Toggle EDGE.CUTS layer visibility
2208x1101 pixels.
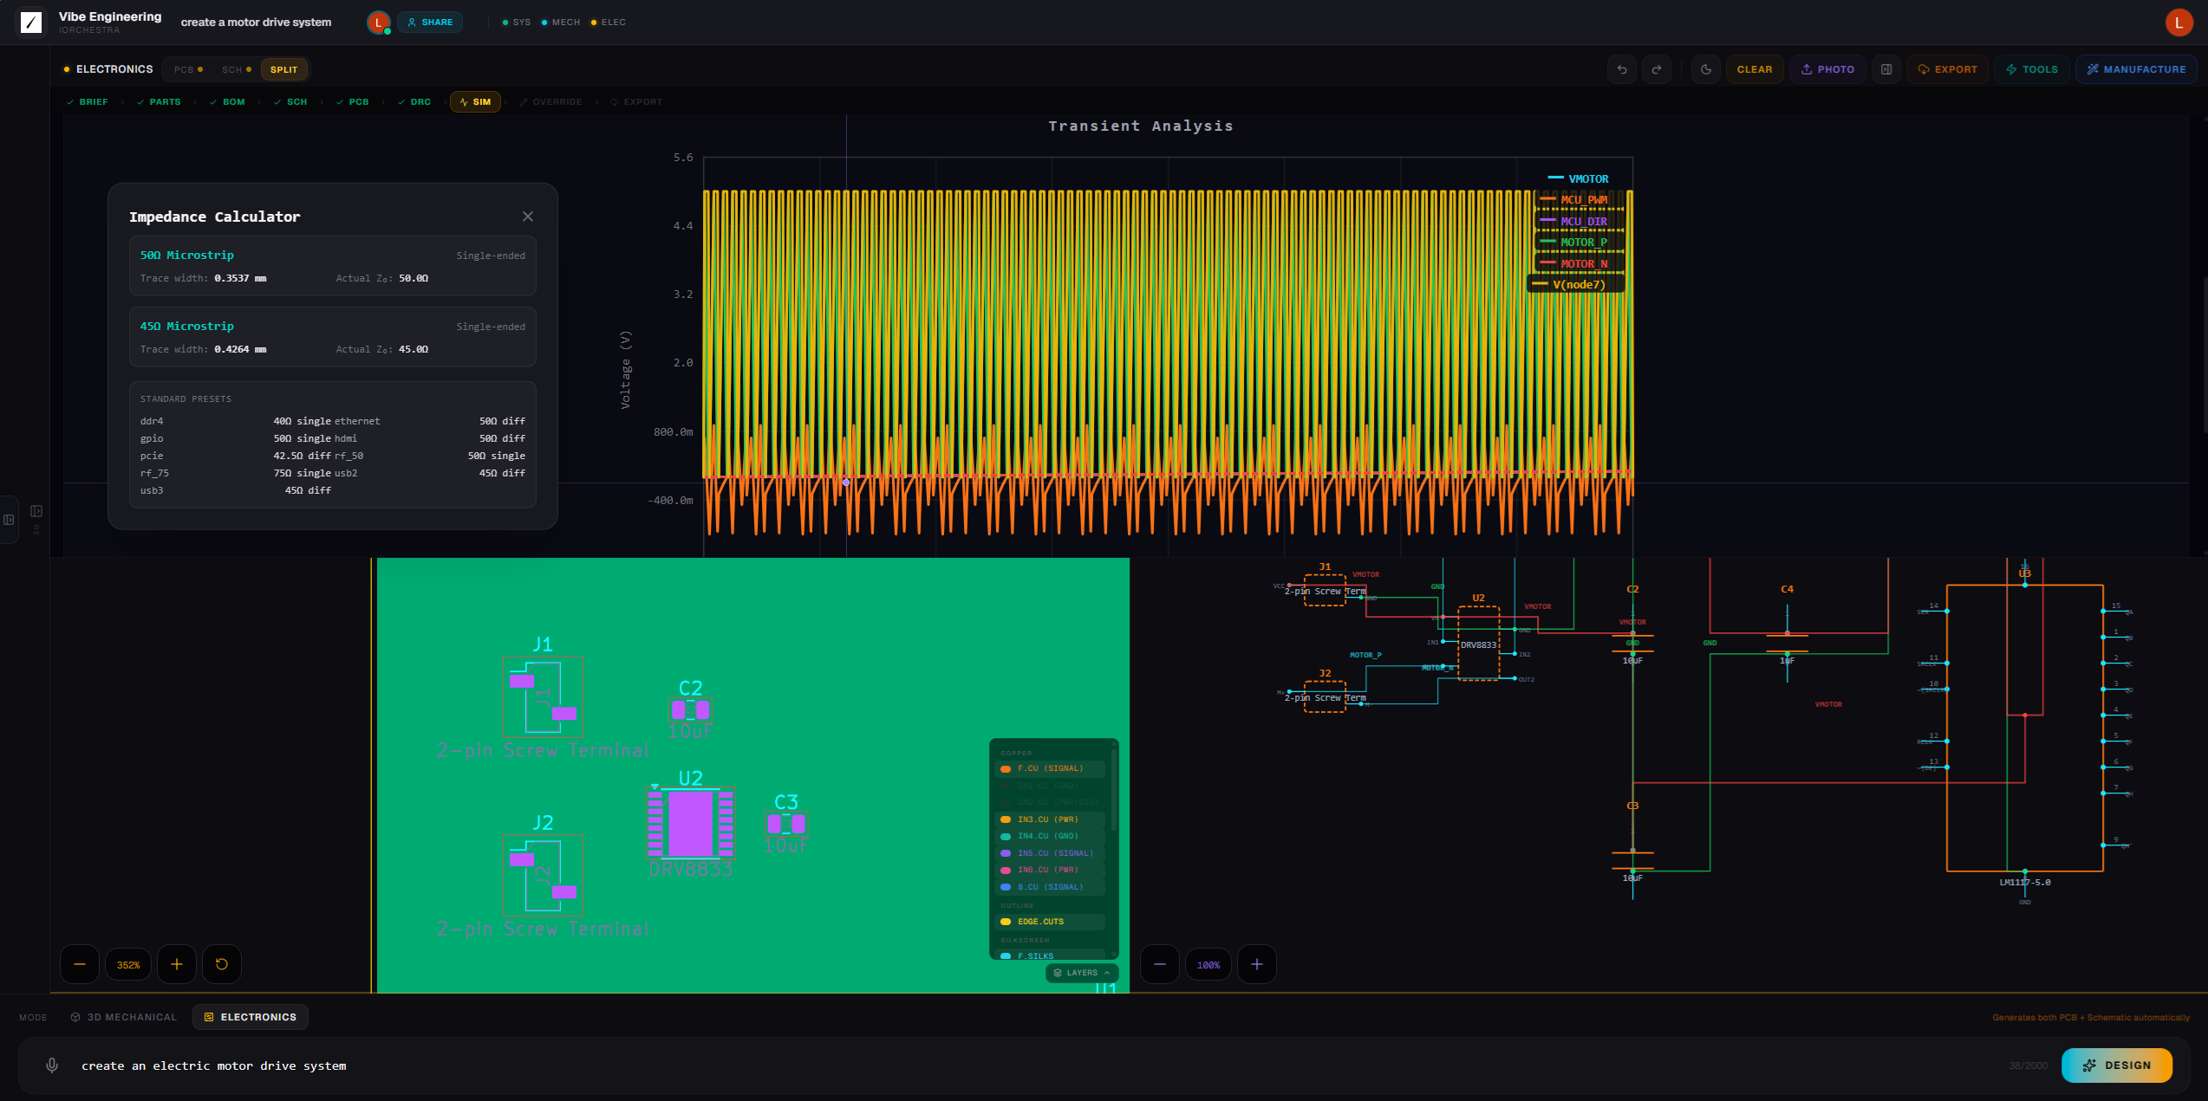(1050, 922)
